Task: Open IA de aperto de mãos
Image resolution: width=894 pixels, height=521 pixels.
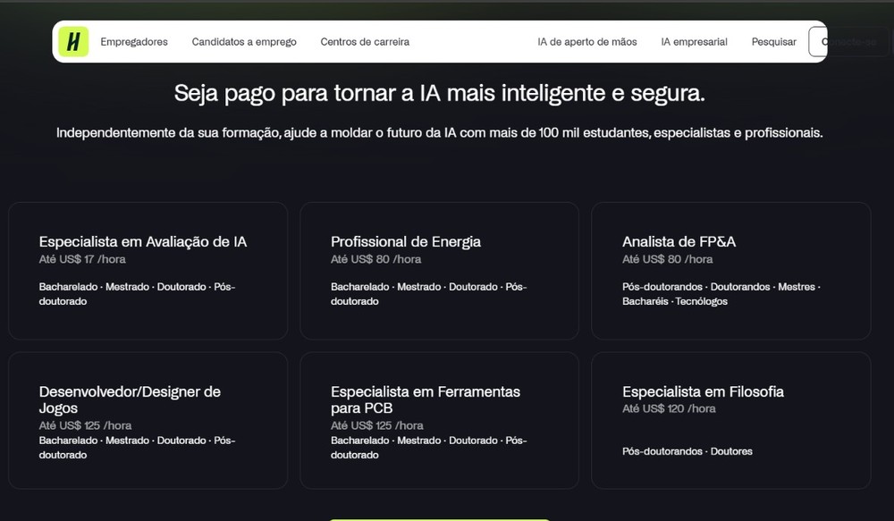Action: click(x=587, y=42)
